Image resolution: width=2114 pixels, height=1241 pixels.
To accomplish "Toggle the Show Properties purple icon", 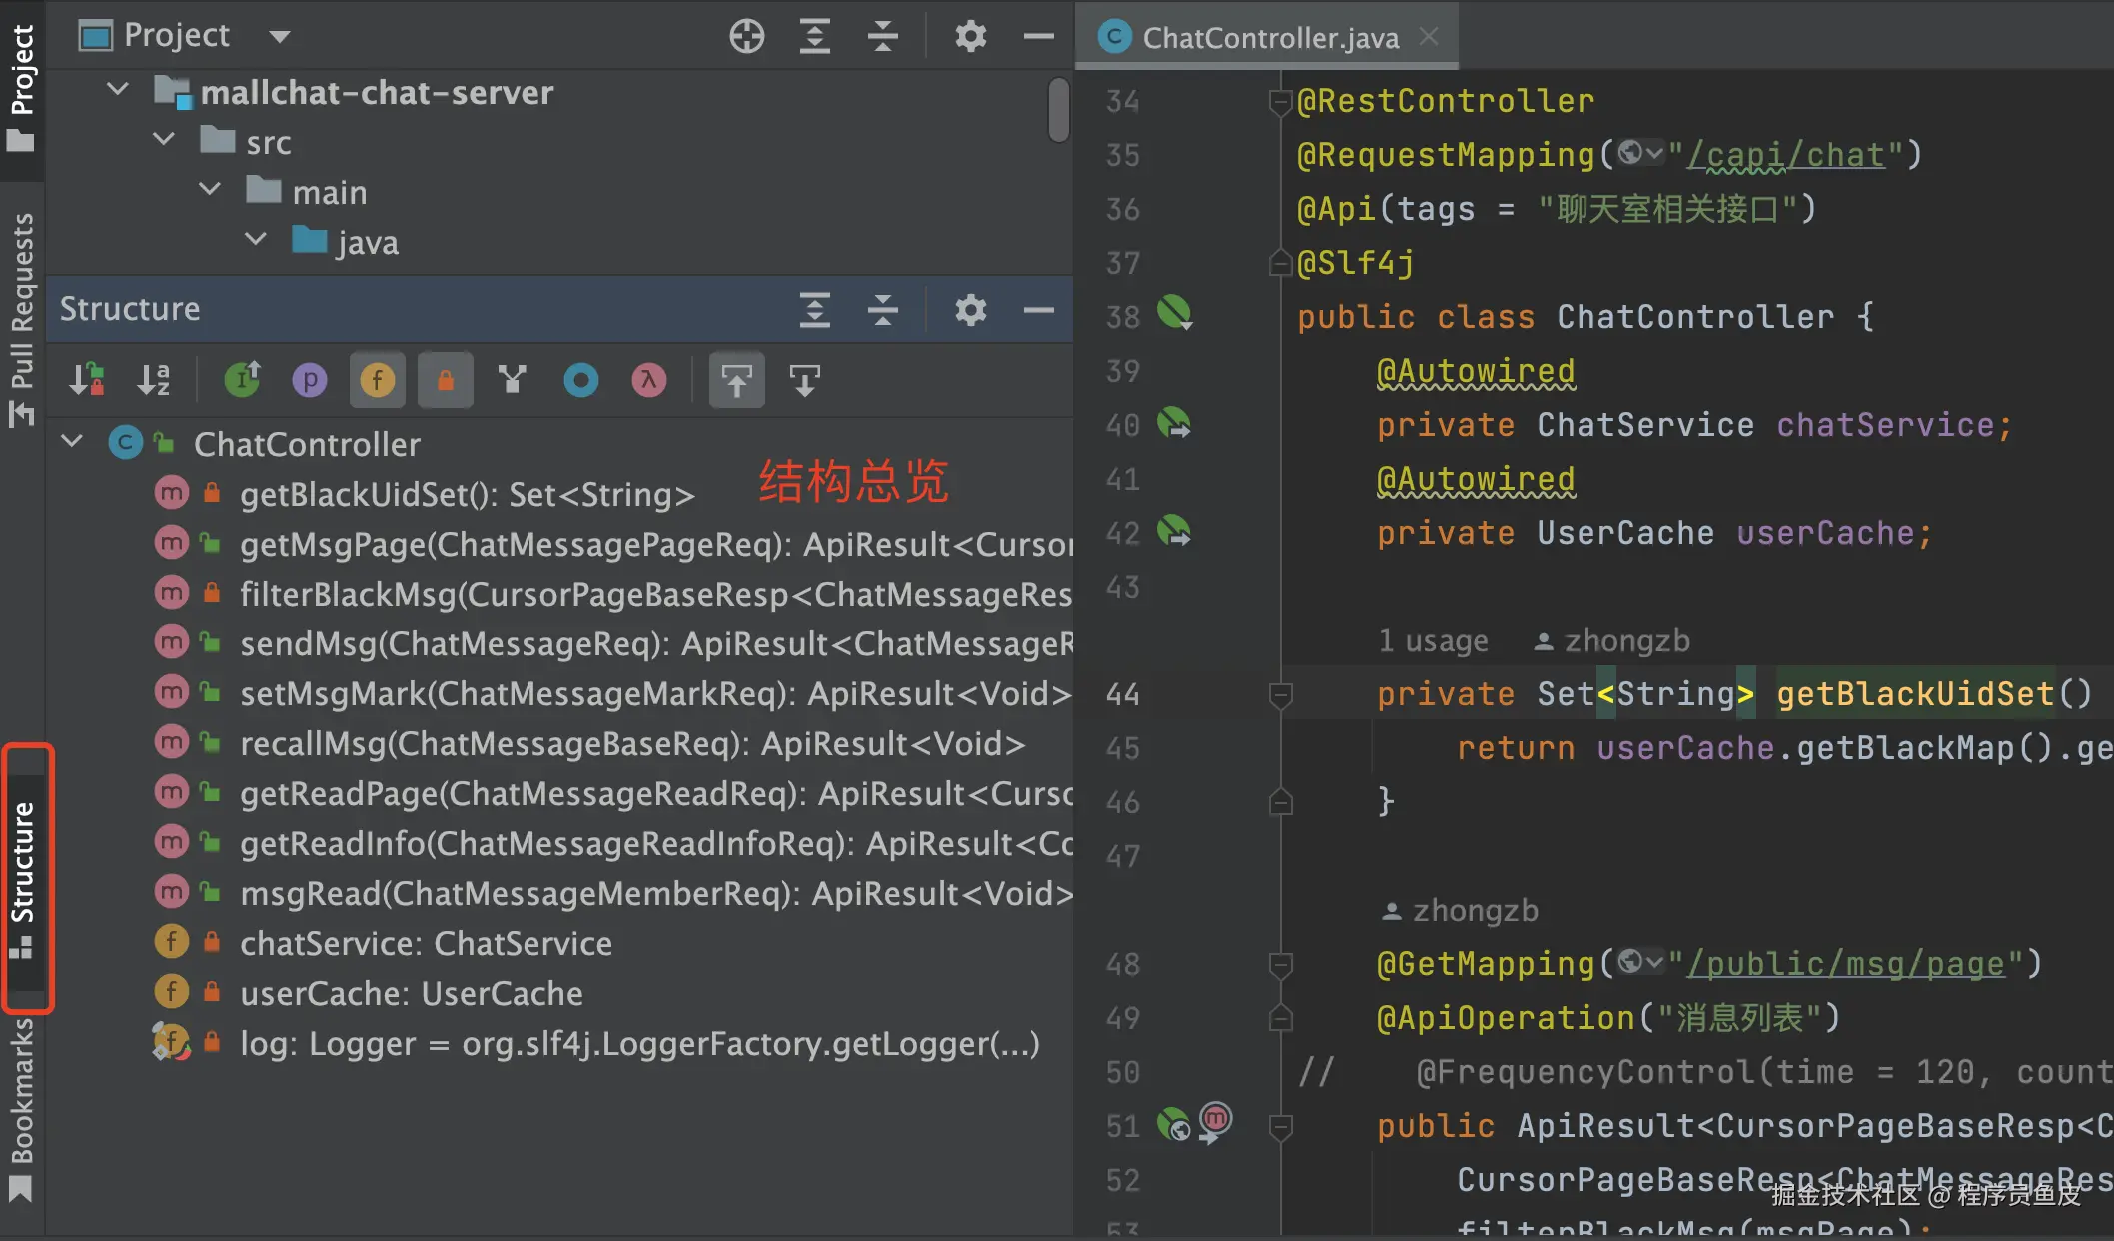I will point(310,380).
